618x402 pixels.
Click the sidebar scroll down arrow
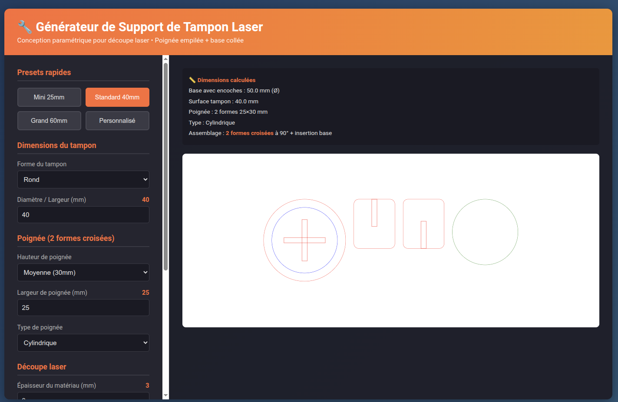coord(165,395)
